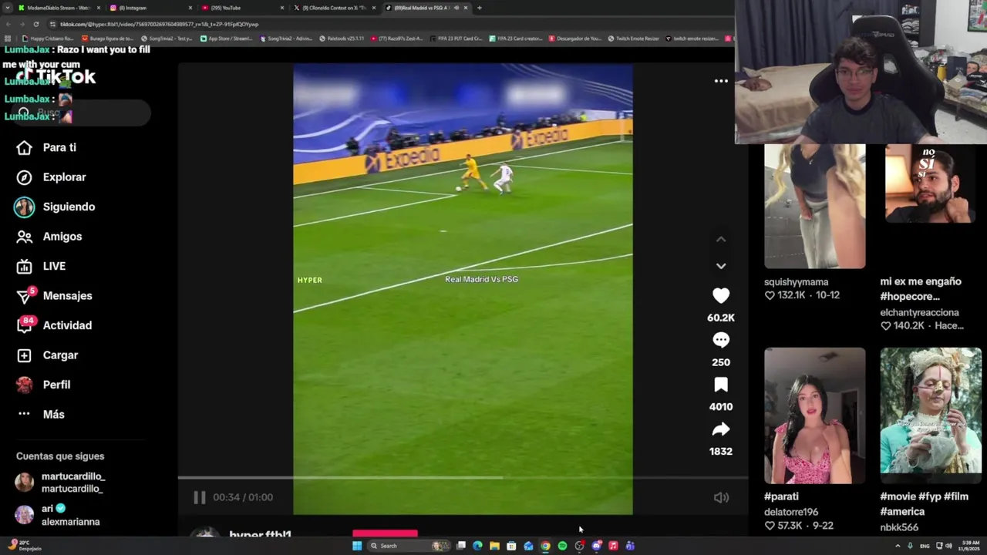Click hyper.ftbl1 video author name

point(260,534)
